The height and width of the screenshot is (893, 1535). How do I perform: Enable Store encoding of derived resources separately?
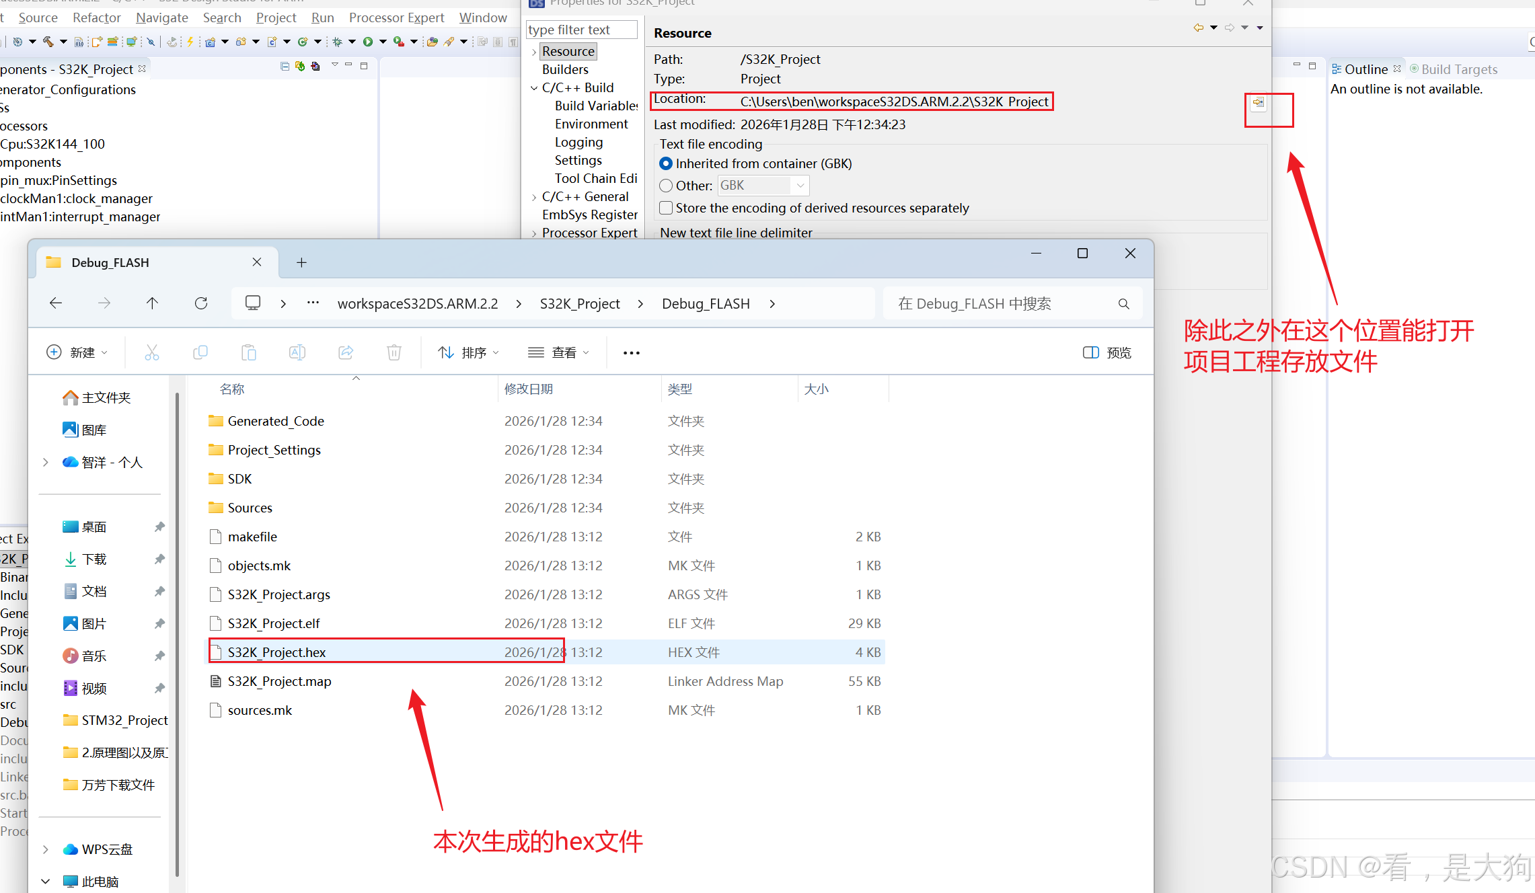point(666,208)
